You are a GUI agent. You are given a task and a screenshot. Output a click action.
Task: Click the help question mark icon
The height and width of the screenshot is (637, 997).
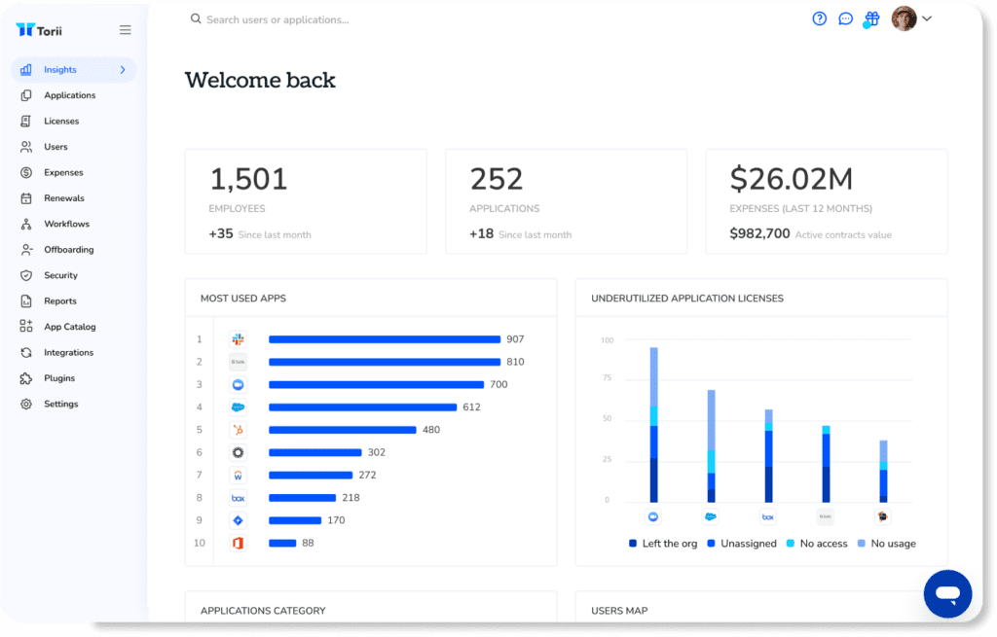(x=819, y=18)
